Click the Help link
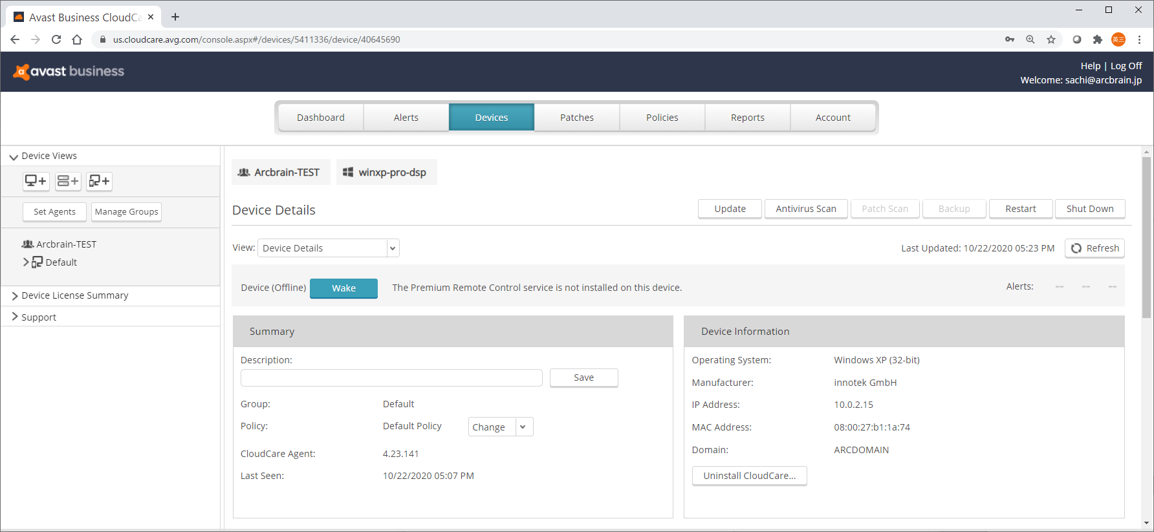 (x=1090, y=66)
